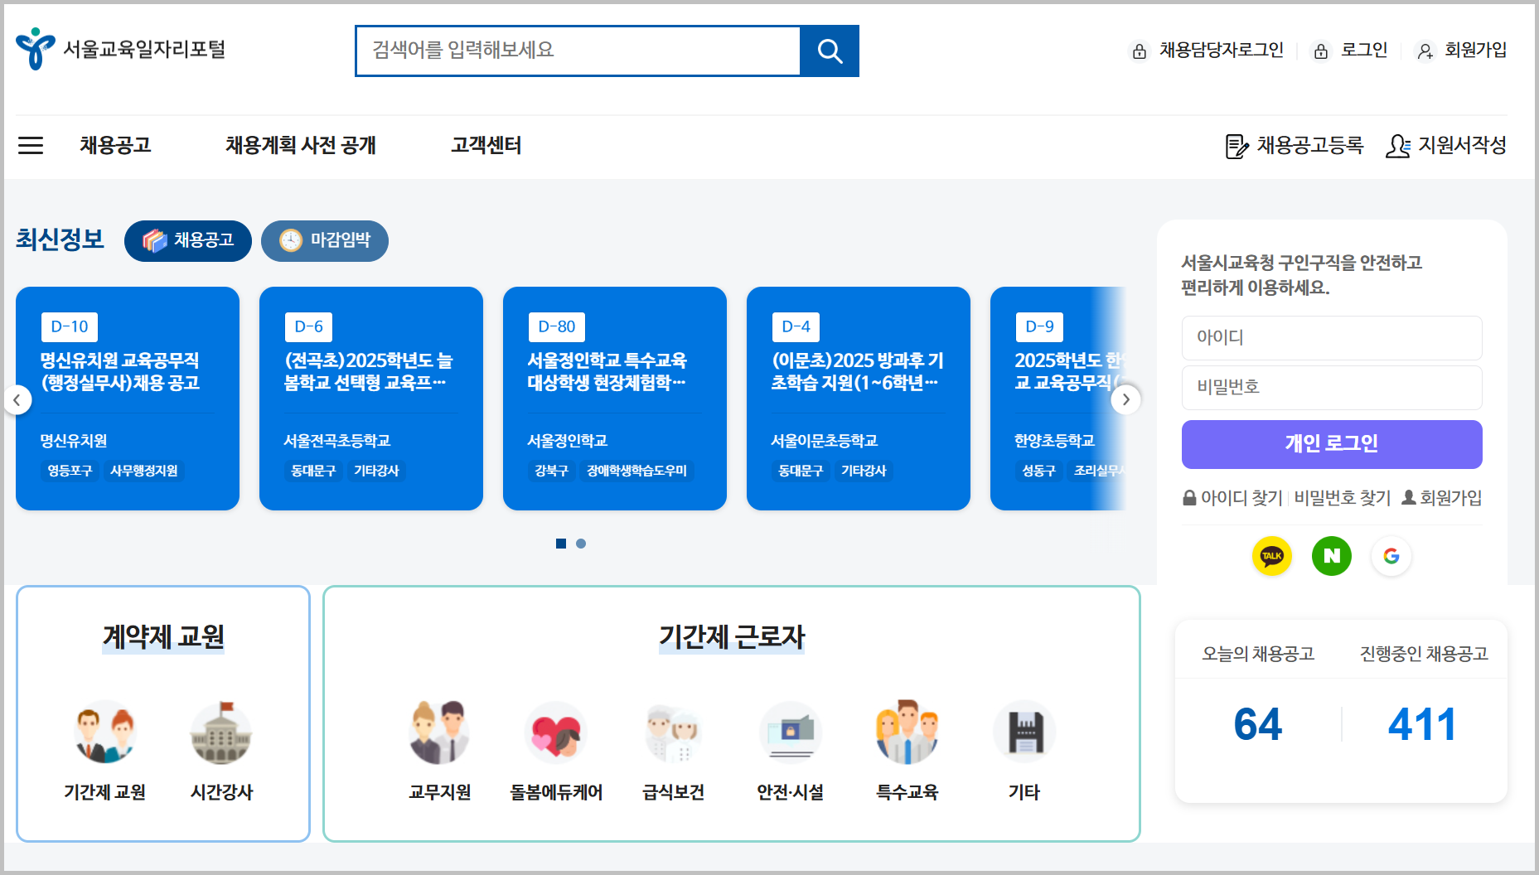
Task: Select the 특수교육 category icon
Action: pos(907,732)
